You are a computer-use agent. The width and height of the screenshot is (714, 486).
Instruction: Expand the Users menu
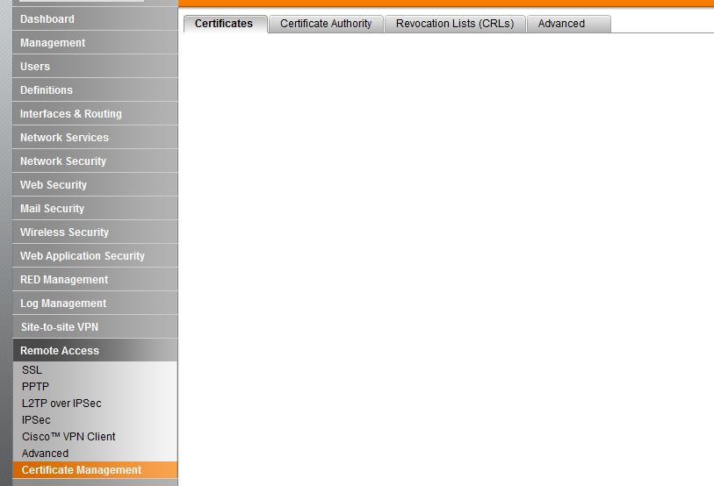(x=35, y=67)
